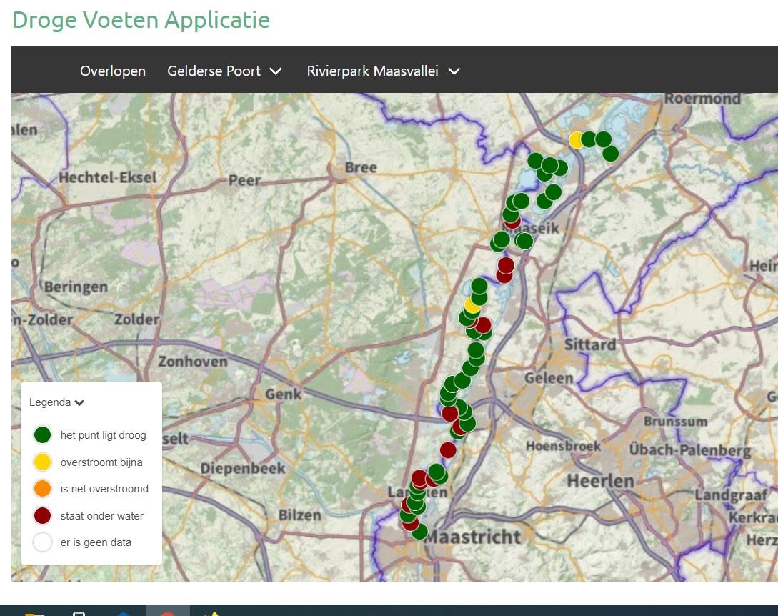Image resolution: width=778 pixels, height=616 pixels.
Task: Click the green marker right of the Maaseik label
Action: tap(524, 242)
